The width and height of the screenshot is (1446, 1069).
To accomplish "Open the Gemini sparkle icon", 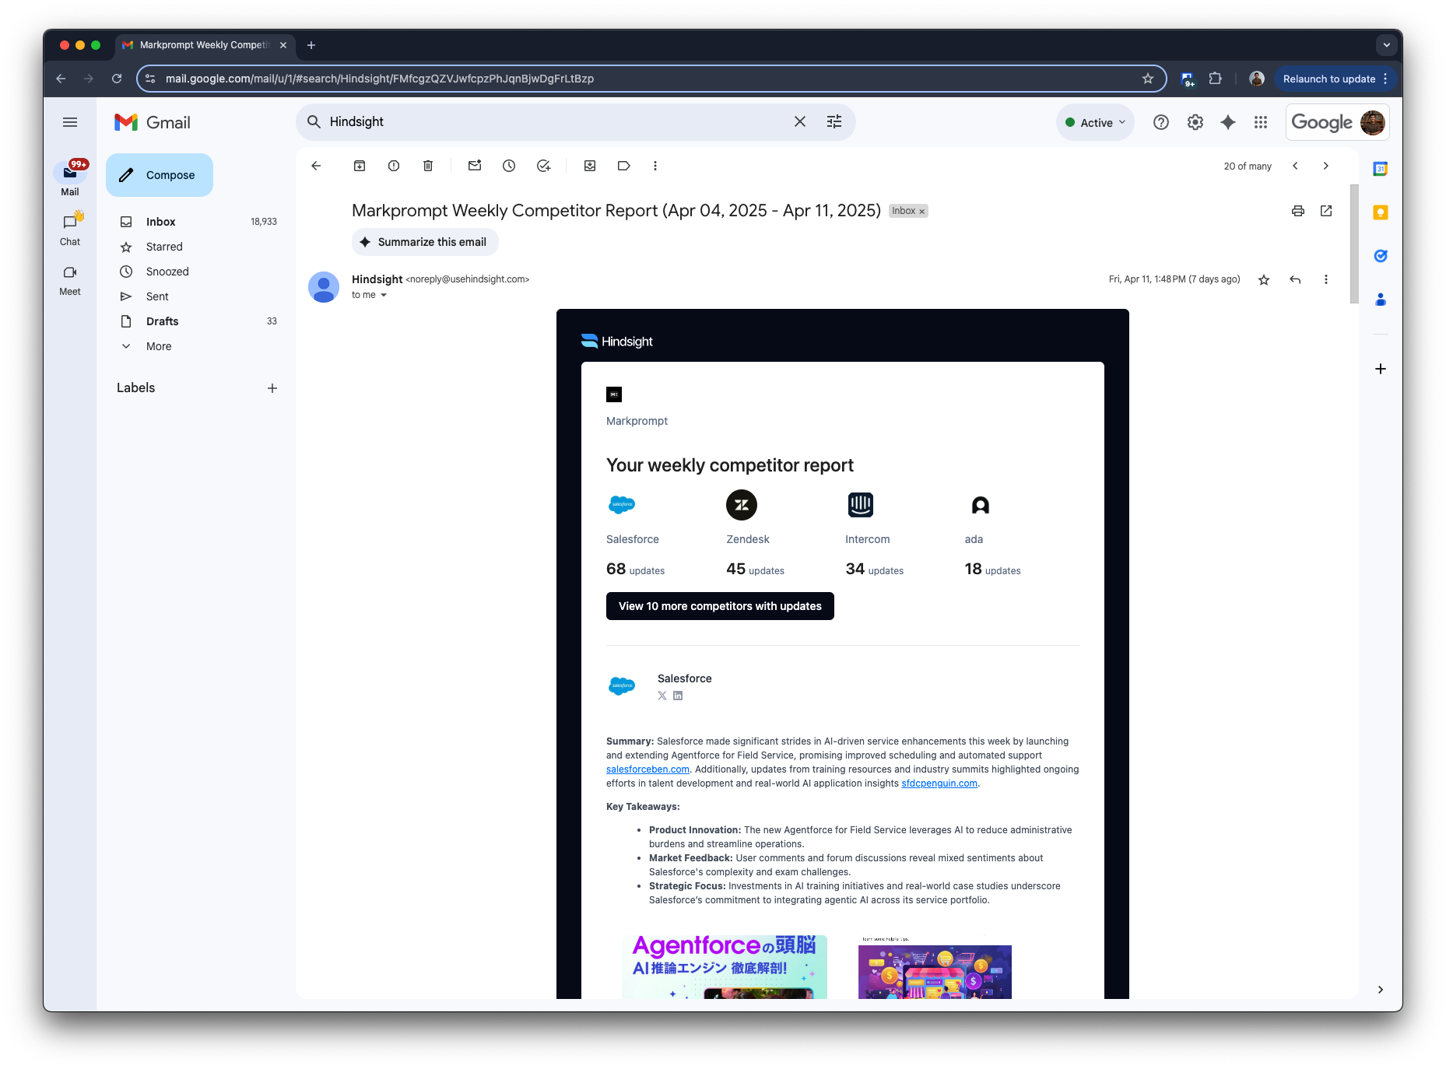I will click(1228, 122).
